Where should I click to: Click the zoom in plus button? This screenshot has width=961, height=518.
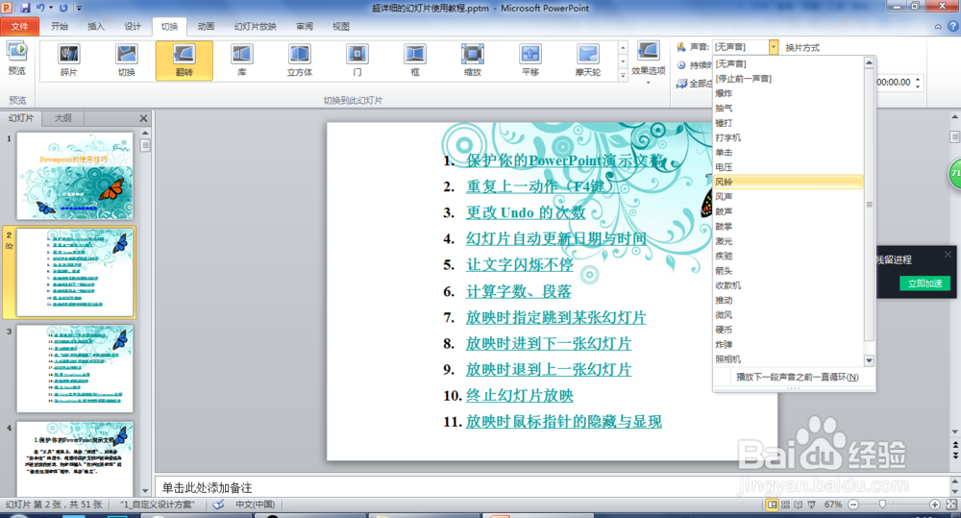[935, 505]
